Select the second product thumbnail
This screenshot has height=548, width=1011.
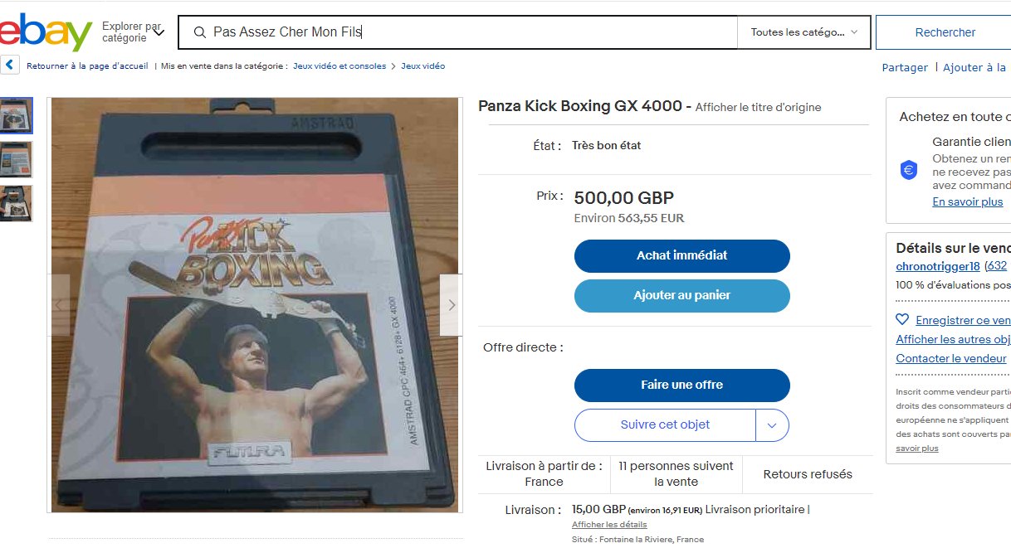point(17,159)
